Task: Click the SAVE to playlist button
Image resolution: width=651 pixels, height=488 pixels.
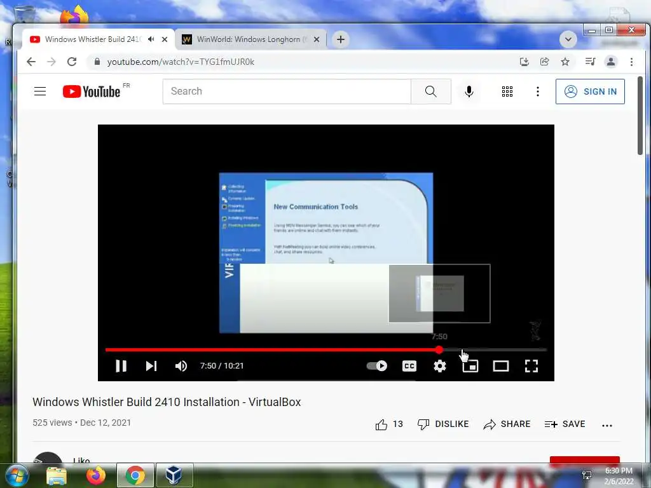Action: (565, 424)
